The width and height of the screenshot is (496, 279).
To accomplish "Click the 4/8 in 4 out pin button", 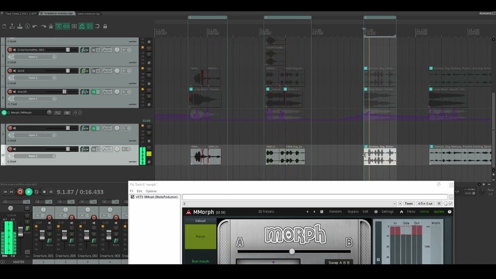I will (x=425, y=203).
